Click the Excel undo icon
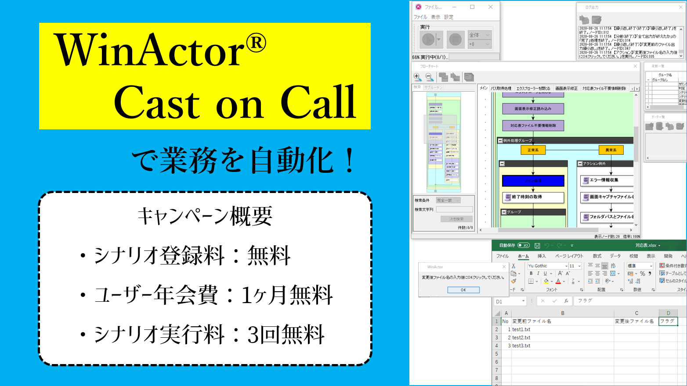This screenshot has width=687, height=386. [x=547, y=246]
